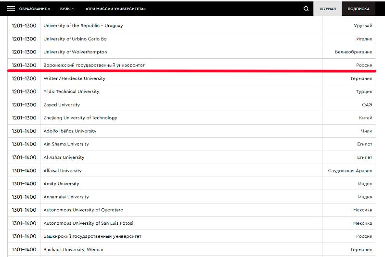This screenshot has height=257, width=385.
Task: Select Zhejiang University of Technology row
Action: pos(80,118)
